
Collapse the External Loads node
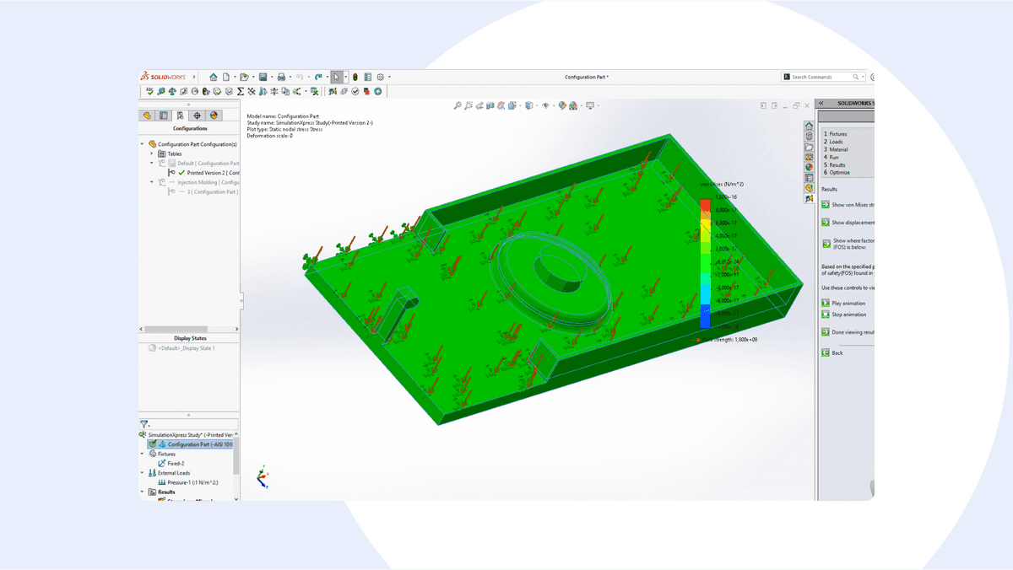[x=143, y=473]
